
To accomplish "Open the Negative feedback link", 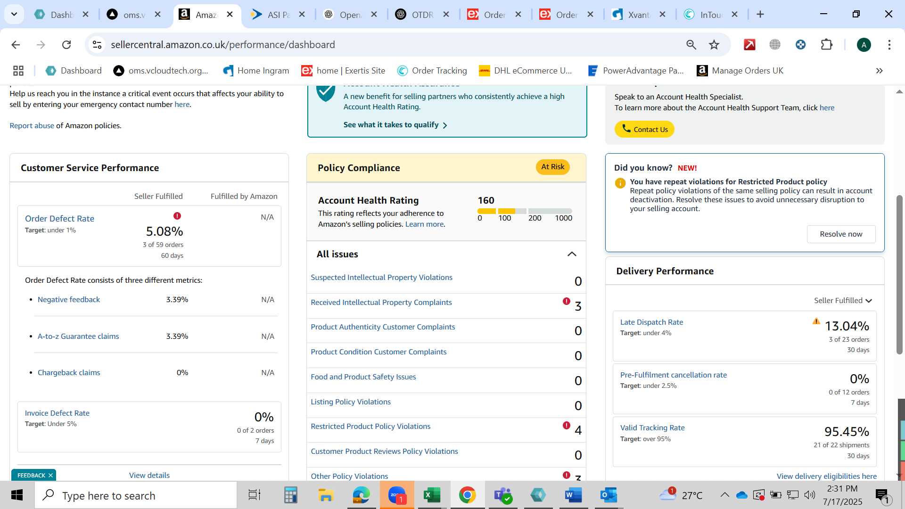I will (69, 300).
